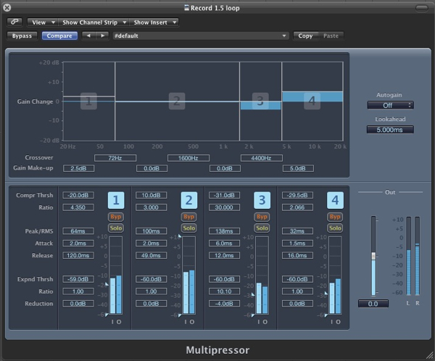Click the 1600Hz crossover field
The width and height of the screenshot is (435, 361).
[188, 158]
